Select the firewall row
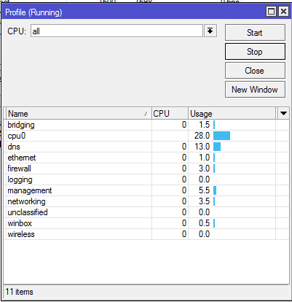The height and width of the screenshot is (302, 292). pyautogui.click(x=146, y=169)
